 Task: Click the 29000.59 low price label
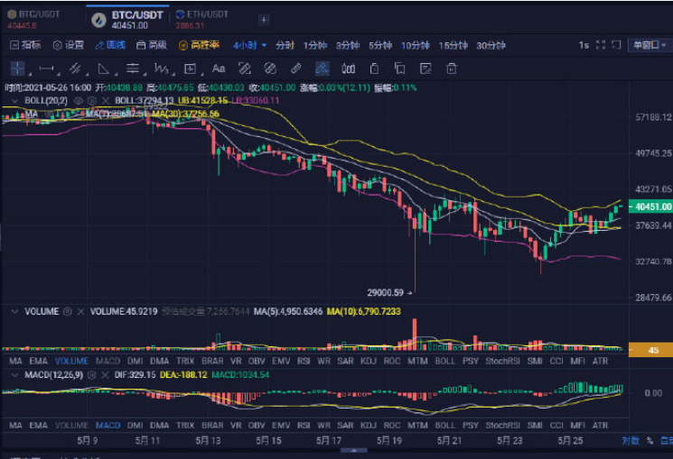[x=386, y=293]
